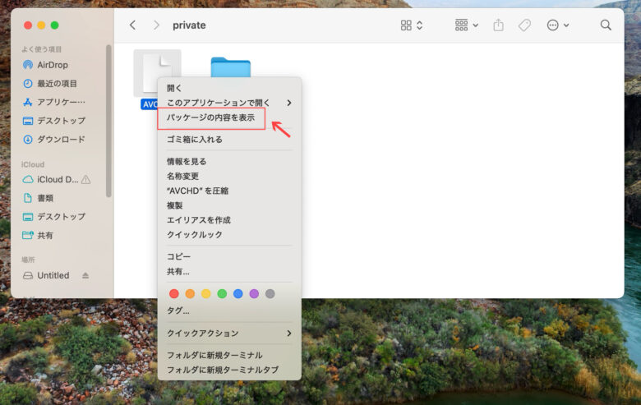Choose パッケージの内容を表示 from context menu
Screen dimensions: 641x405
click(211, 118)
